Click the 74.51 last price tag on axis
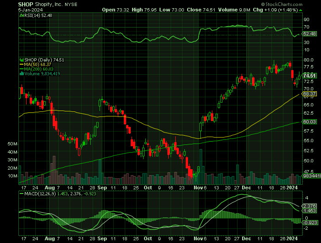 point(310,76)
